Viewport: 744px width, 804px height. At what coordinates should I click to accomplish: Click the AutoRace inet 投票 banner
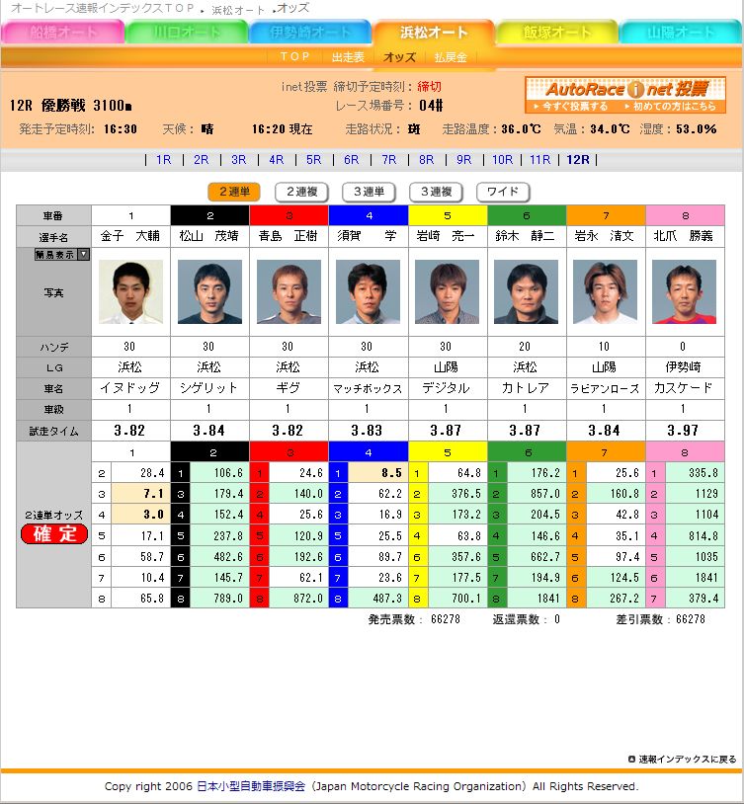pyautogui.click(x=625, y=95)
